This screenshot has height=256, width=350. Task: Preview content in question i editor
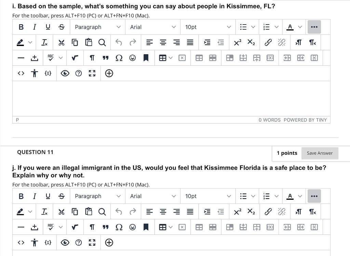(x=65, y=73)
